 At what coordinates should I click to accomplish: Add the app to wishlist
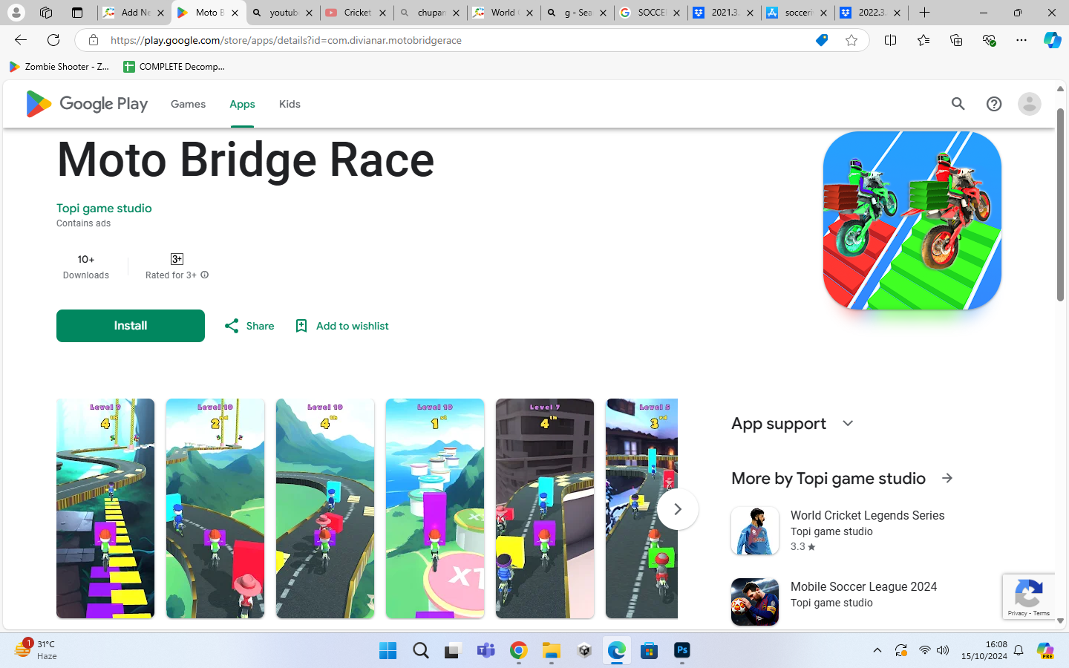click(342, 326)
